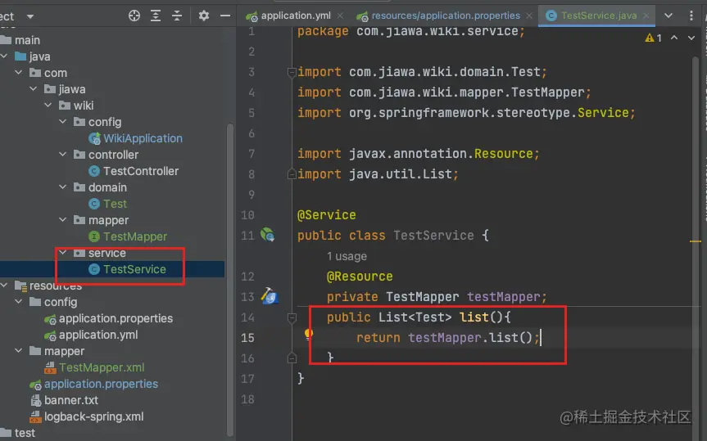The height and width of the screenshot is (441, 707).
Task: Collapse the domain package
Action: (63, 187)
